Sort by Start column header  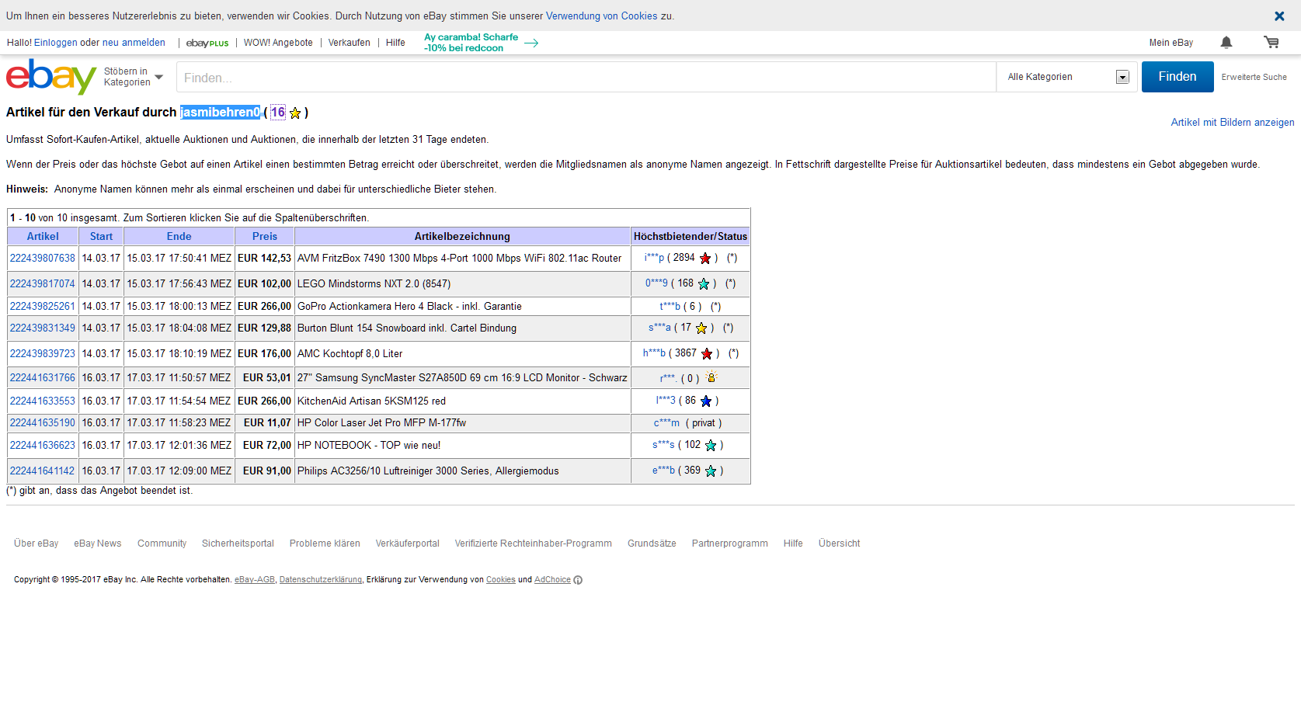[101, 236]
